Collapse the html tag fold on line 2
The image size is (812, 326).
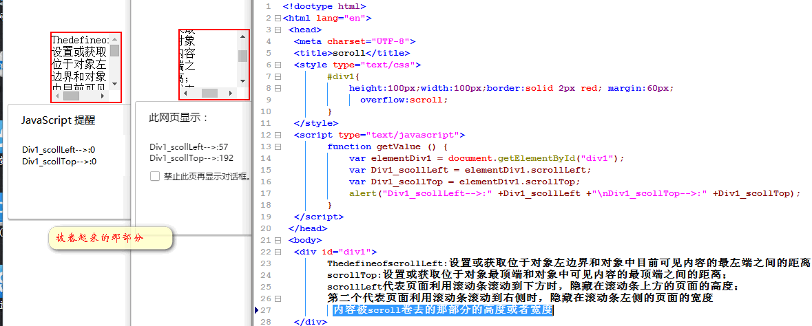(278, 18)
